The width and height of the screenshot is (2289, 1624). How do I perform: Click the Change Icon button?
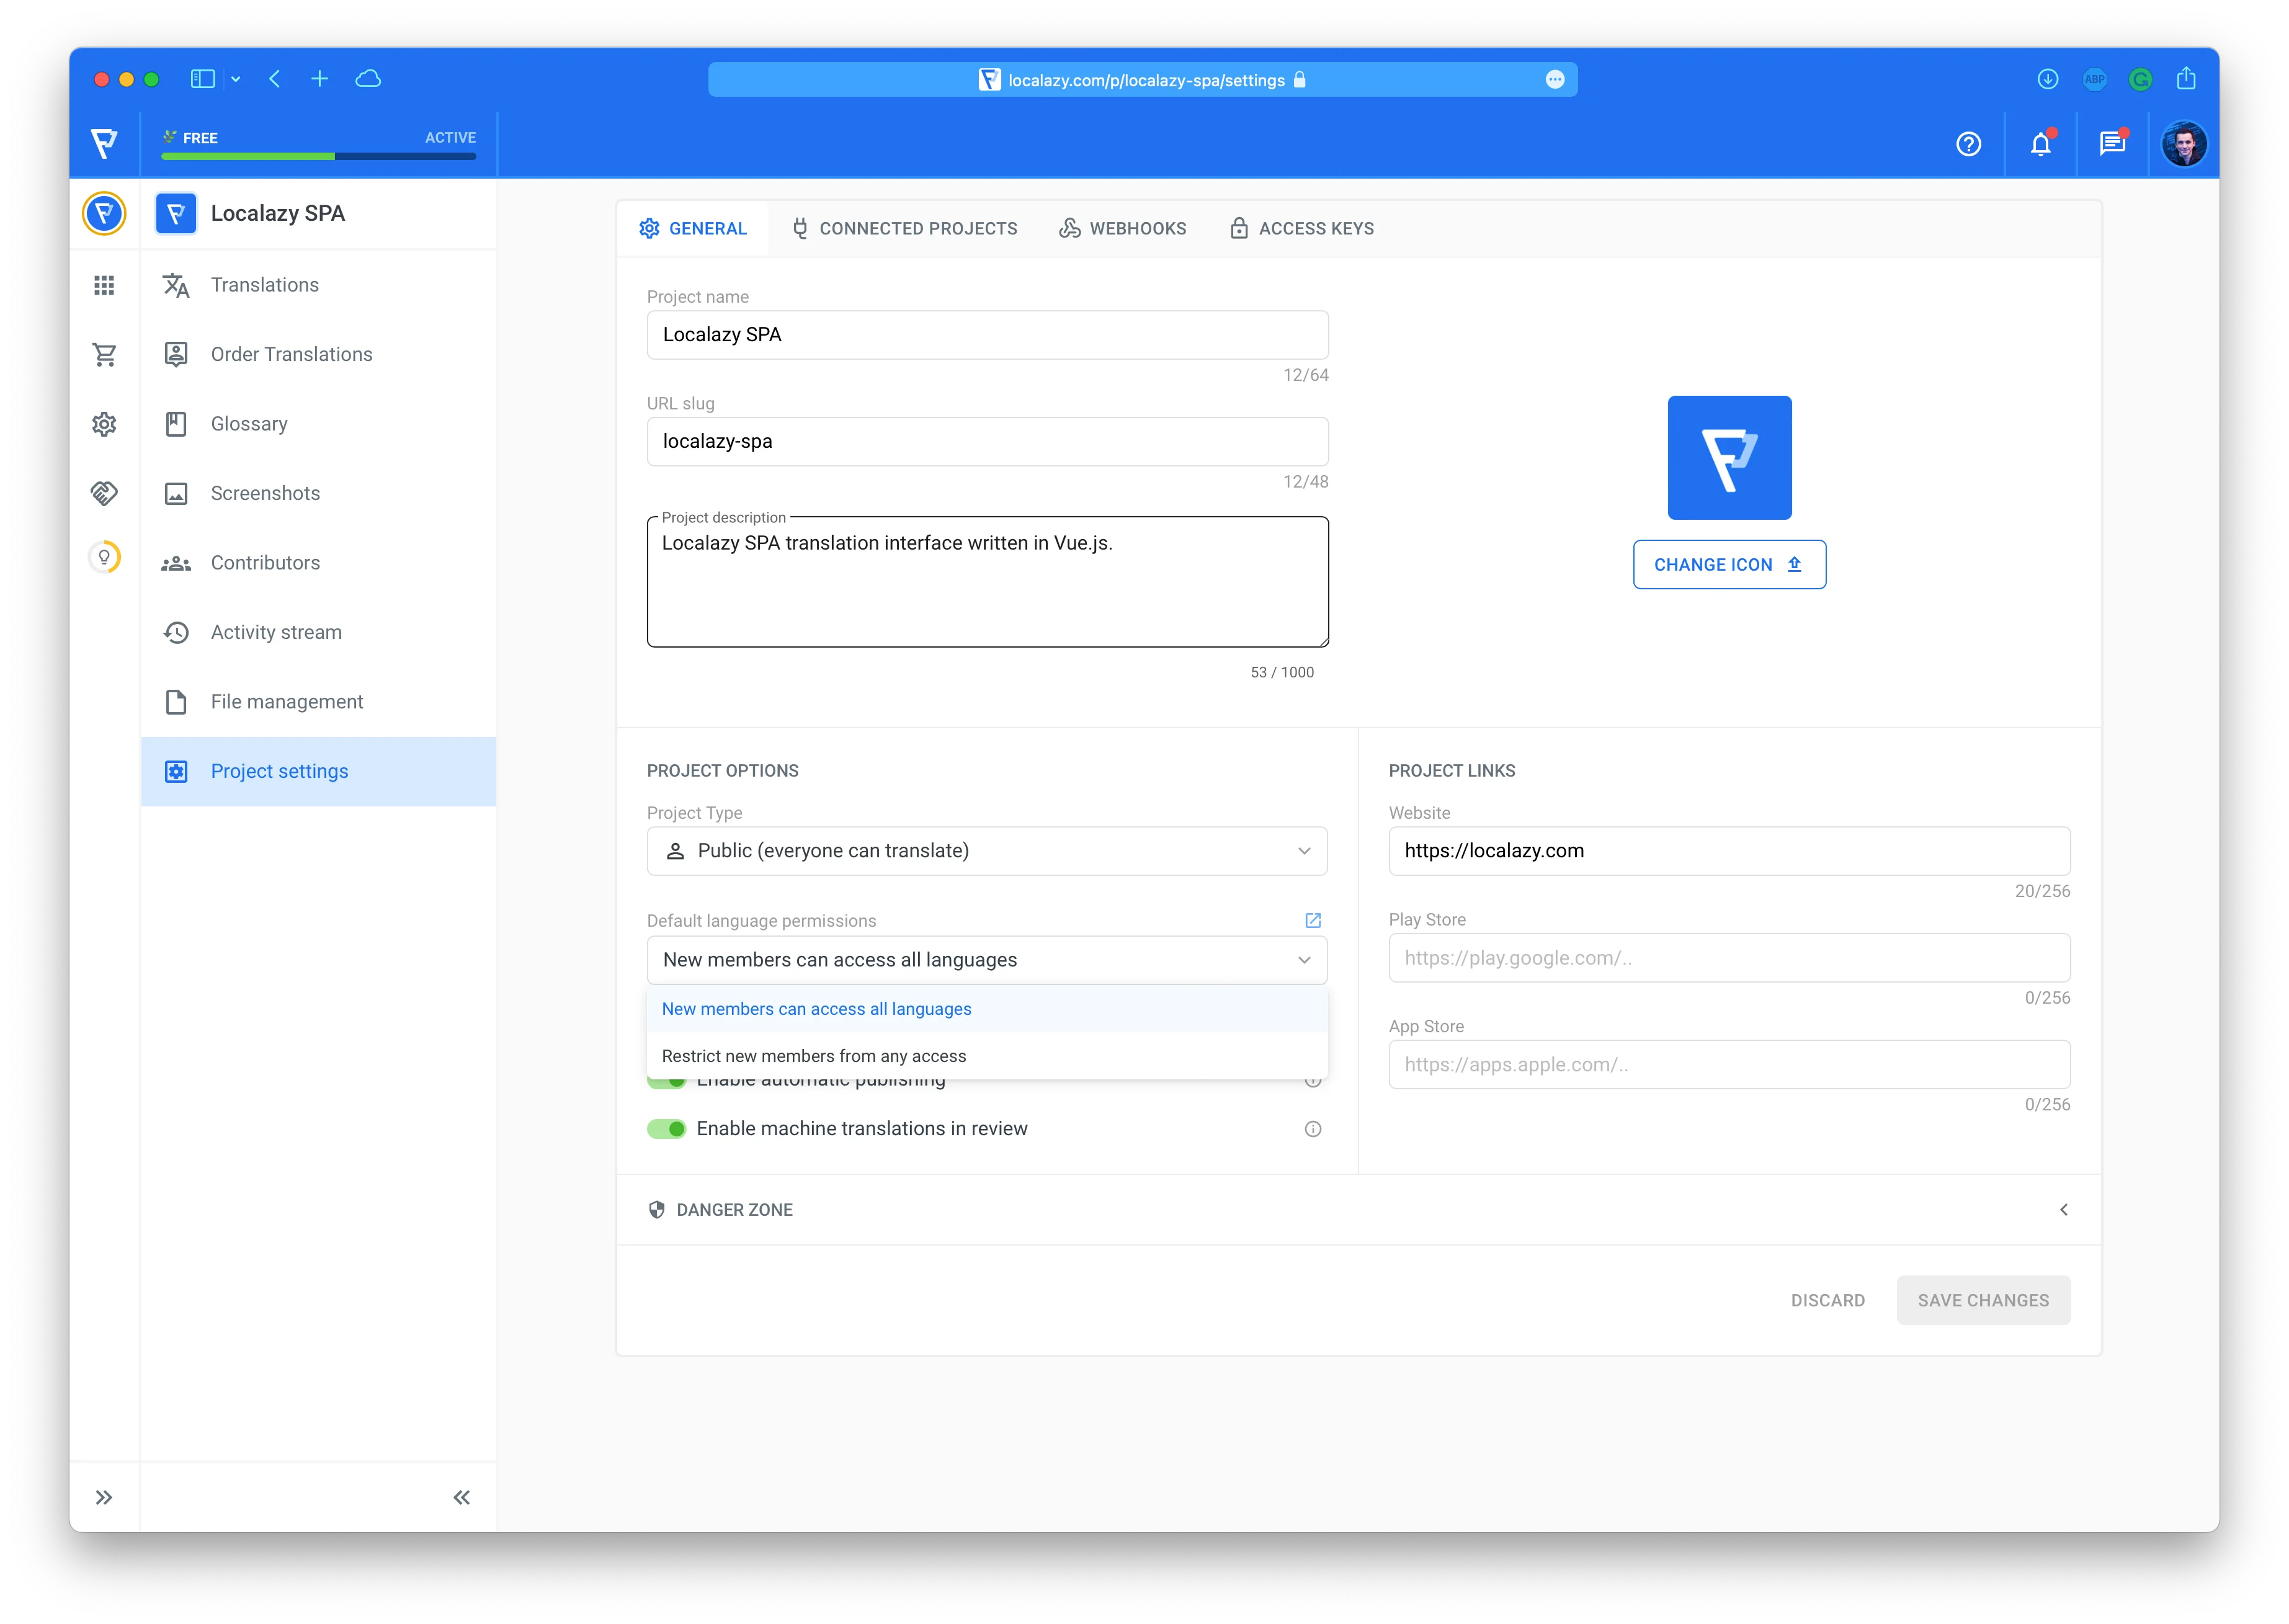1728,565
